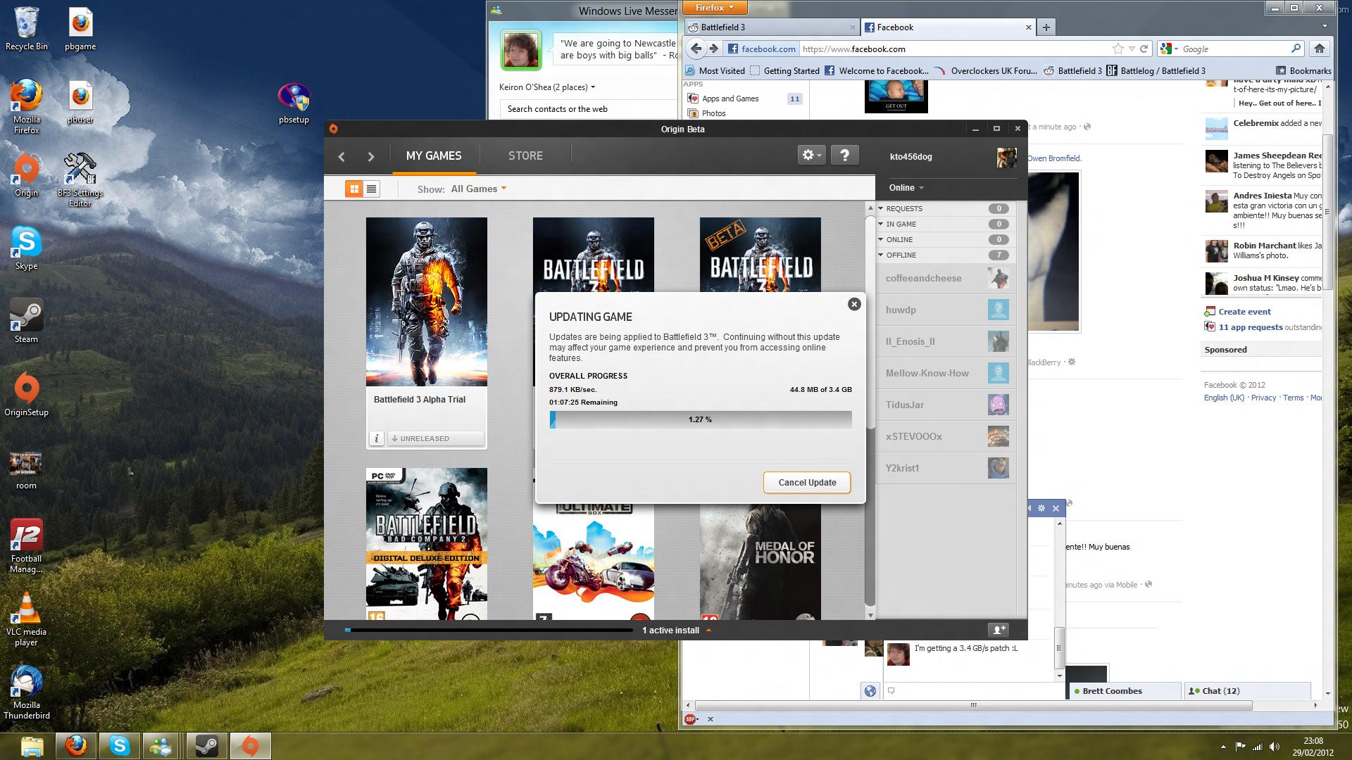The height and width of the screenshot is (760, 1352).
Task: Open Keiron O'Shea status dropdown in Messenger
Action: 547,87
